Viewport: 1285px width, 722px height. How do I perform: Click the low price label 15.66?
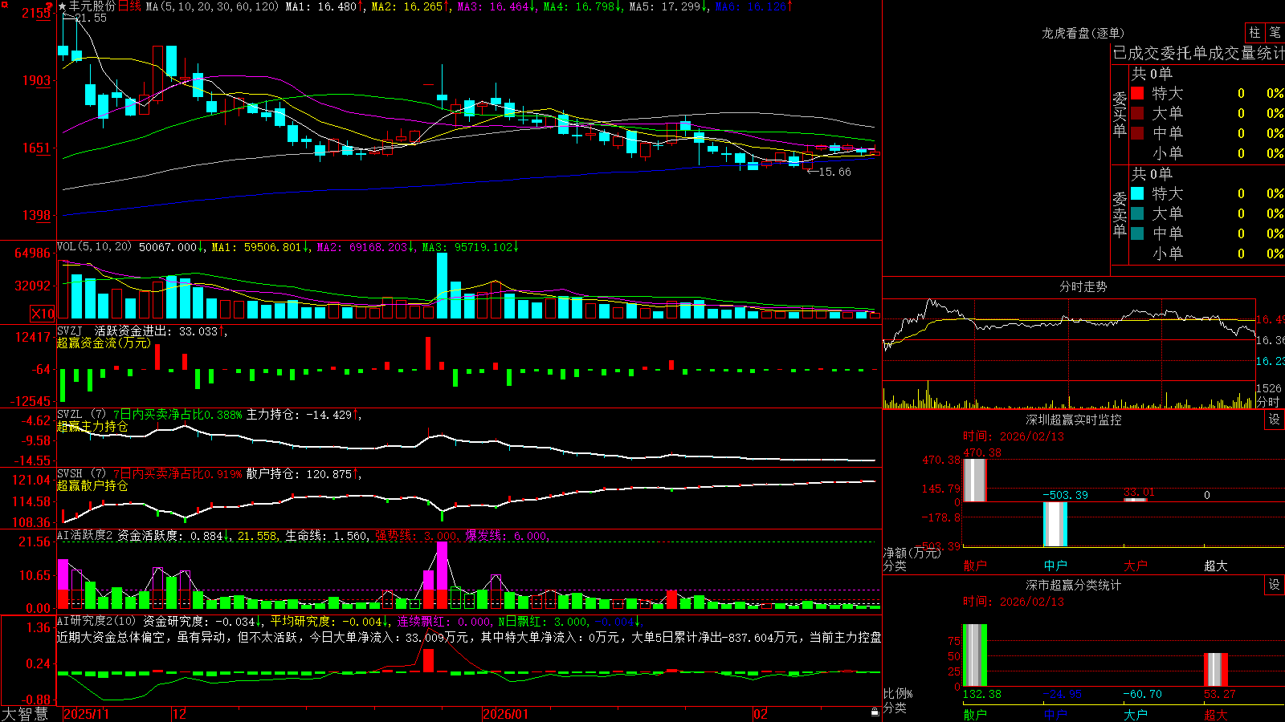[834, 172]
